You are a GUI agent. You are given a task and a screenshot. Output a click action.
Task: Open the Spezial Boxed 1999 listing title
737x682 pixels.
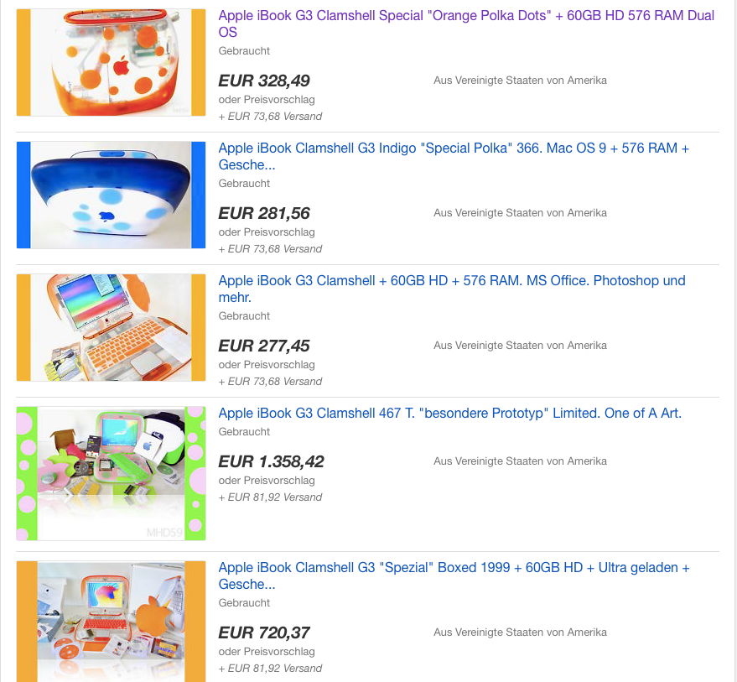coord(454,575)
